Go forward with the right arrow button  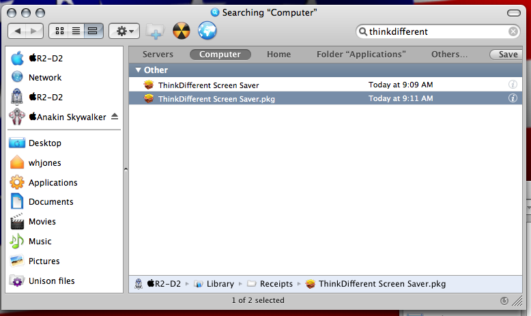[x=34, y=31]
